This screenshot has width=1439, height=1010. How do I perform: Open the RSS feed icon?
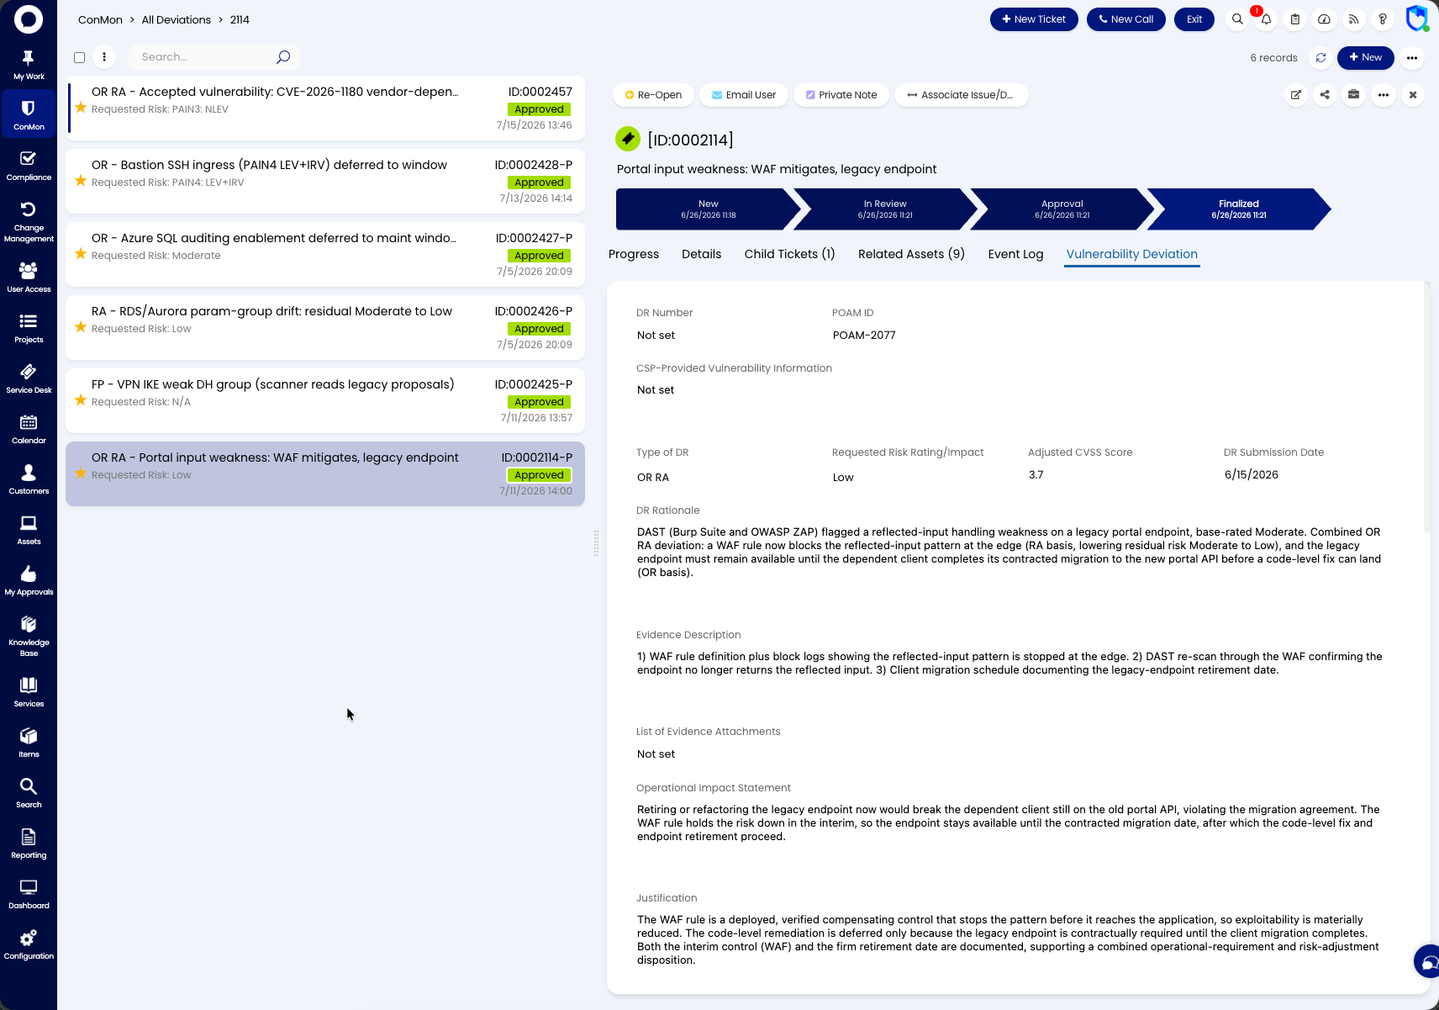1353,19
